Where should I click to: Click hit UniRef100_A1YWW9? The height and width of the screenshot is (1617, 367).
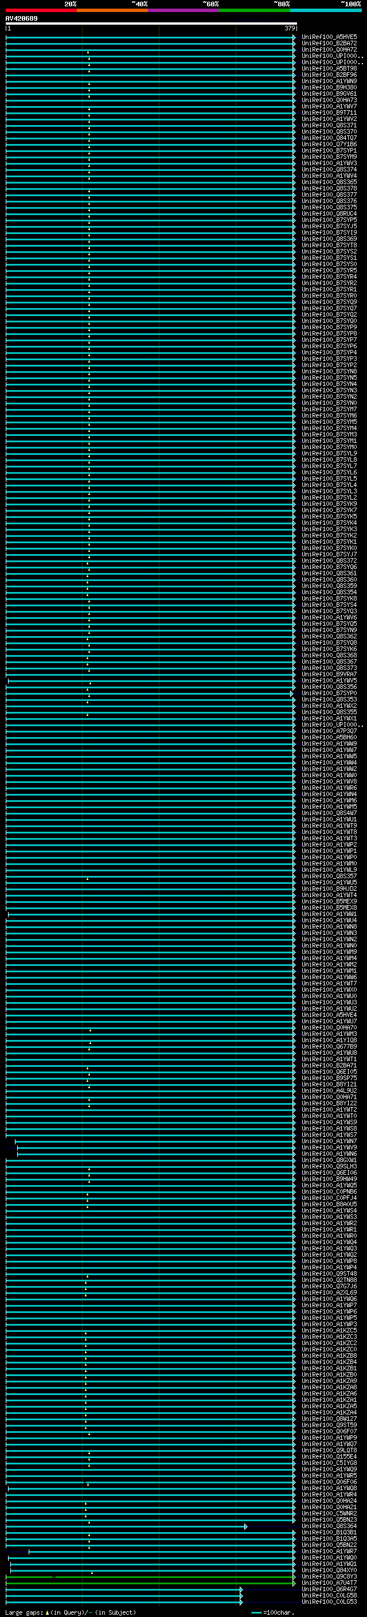pos(329,743)
